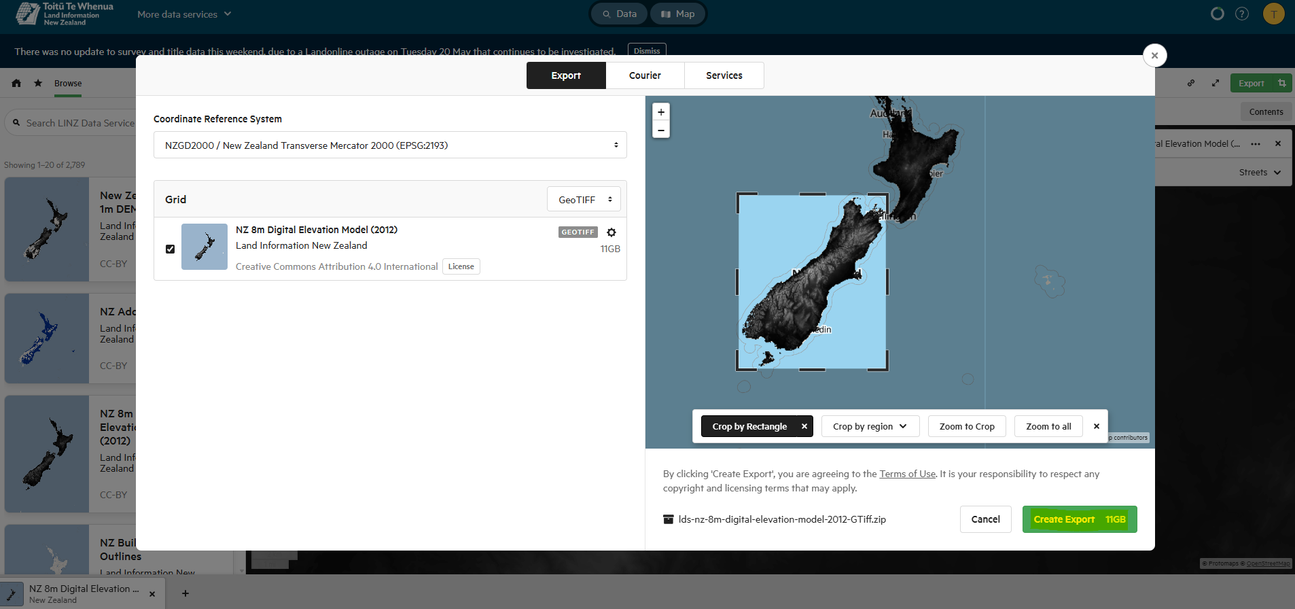Open the NZ Addresses dataset thumbnail in list
This screenshot has width=1295, height=609.
[x=47, y=338]
